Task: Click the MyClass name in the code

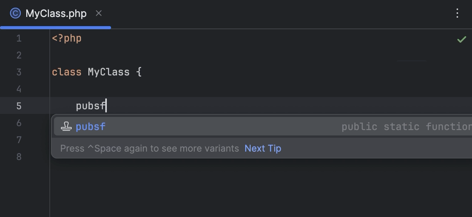Action: point(109,72)
